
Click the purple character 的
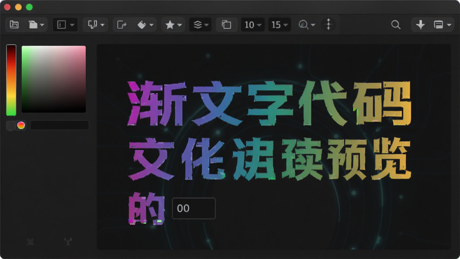(x=146, y=209)
